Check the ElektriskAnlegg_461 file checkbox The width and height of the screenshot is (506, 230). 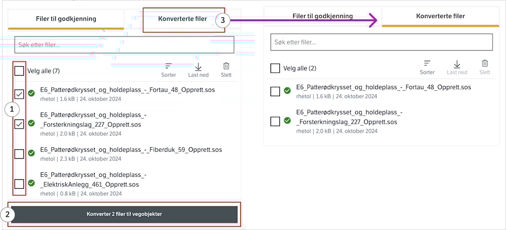pyautogui.click(x=19, y=184)
